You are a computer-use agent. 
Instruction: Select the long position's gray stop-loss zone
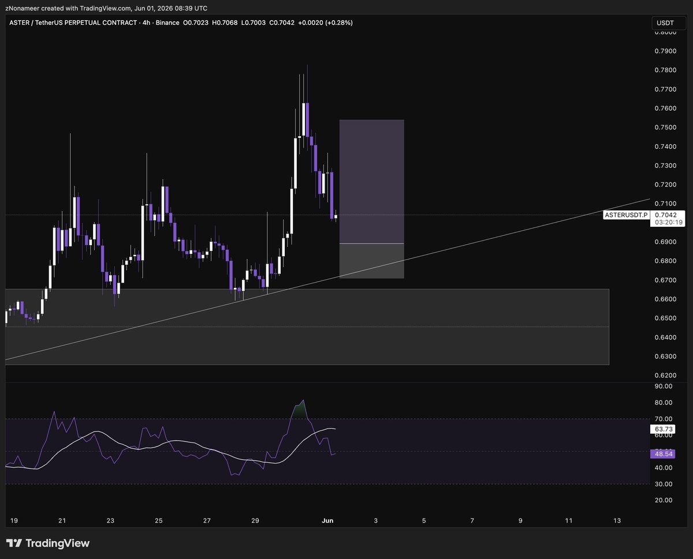point(371,261)
